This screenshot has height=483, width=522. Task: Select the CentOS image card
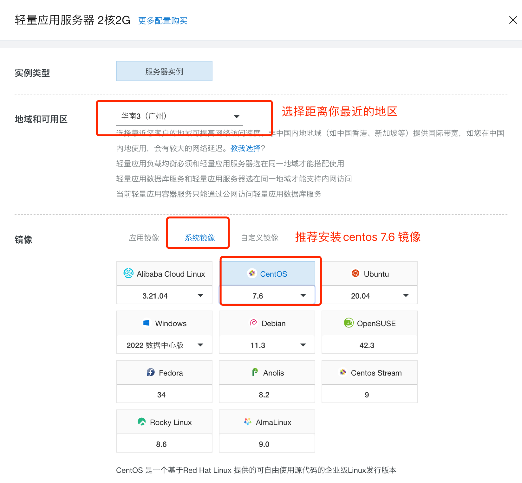click(267, 274)
